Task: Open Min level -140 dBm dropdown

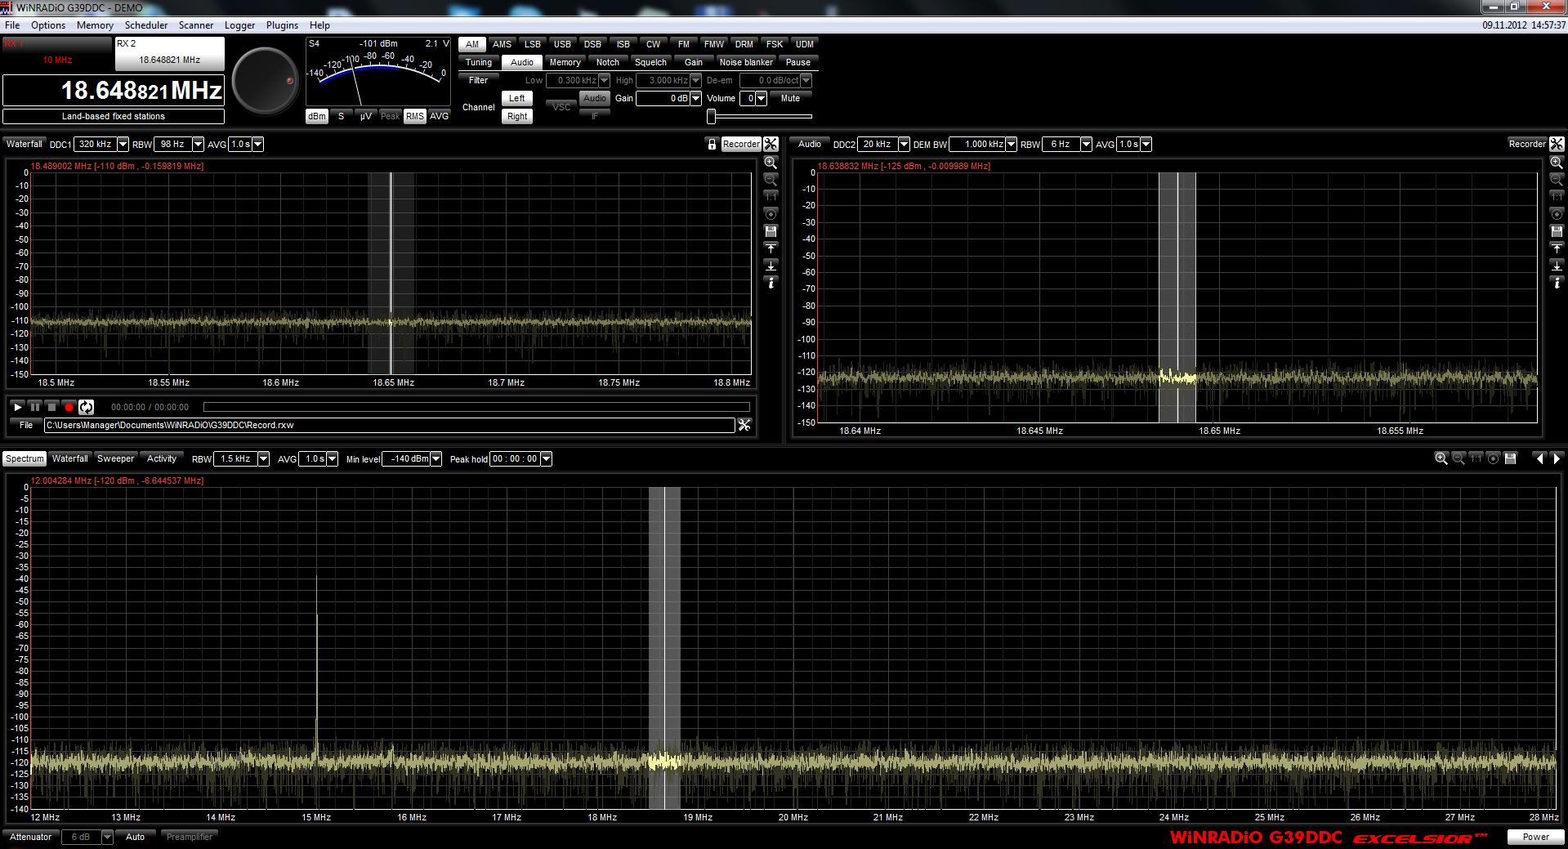Action: [x=436, y=458]
